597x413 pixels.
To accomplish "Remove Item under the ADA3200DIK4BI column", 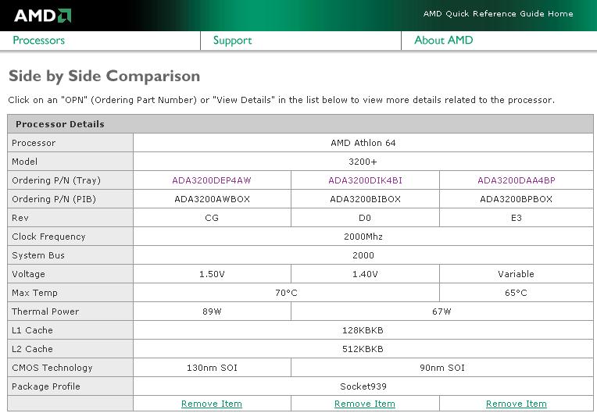I will pyautogui.click(x=365, y=404).
